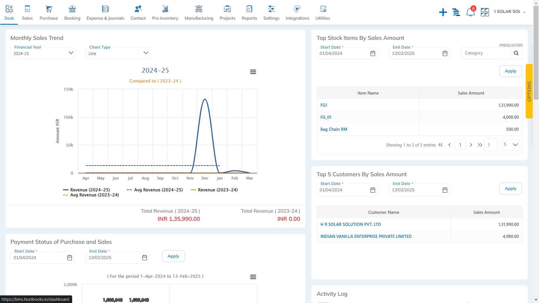
Task: Open calendar for Payment Status End Date
Action: tap(144, 258)
